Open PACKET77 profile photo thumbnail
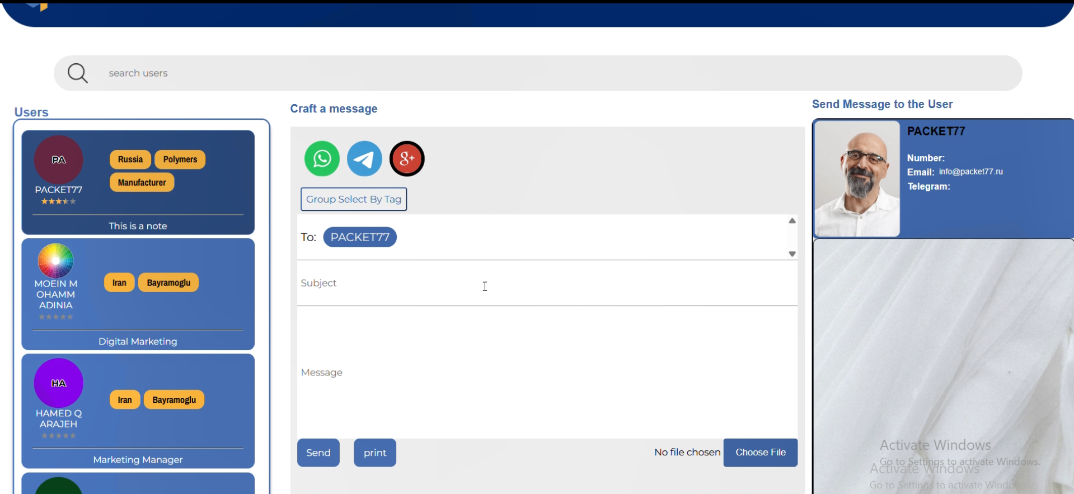This screenshot has height=494, width=1074. (x=857, y=179)
